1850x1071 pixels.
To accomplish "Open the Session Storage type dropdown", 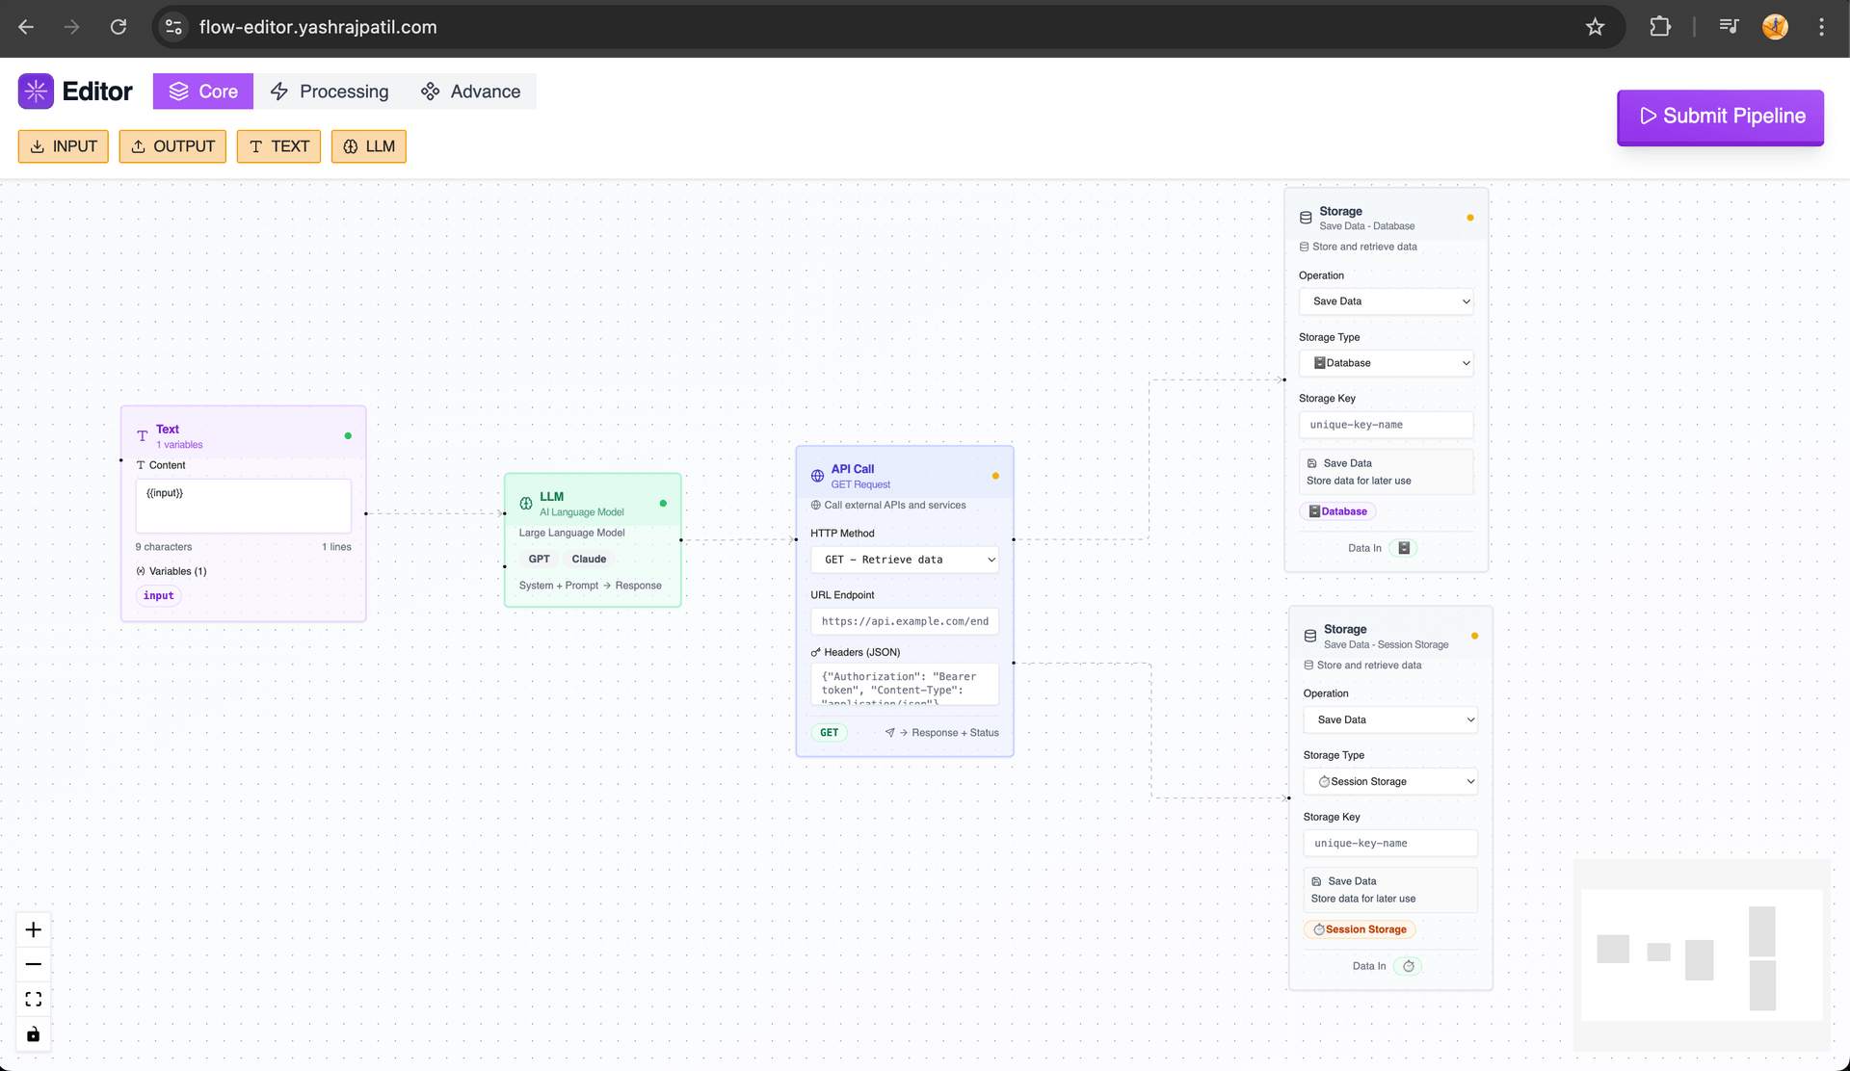I will tap(1389, 781).
